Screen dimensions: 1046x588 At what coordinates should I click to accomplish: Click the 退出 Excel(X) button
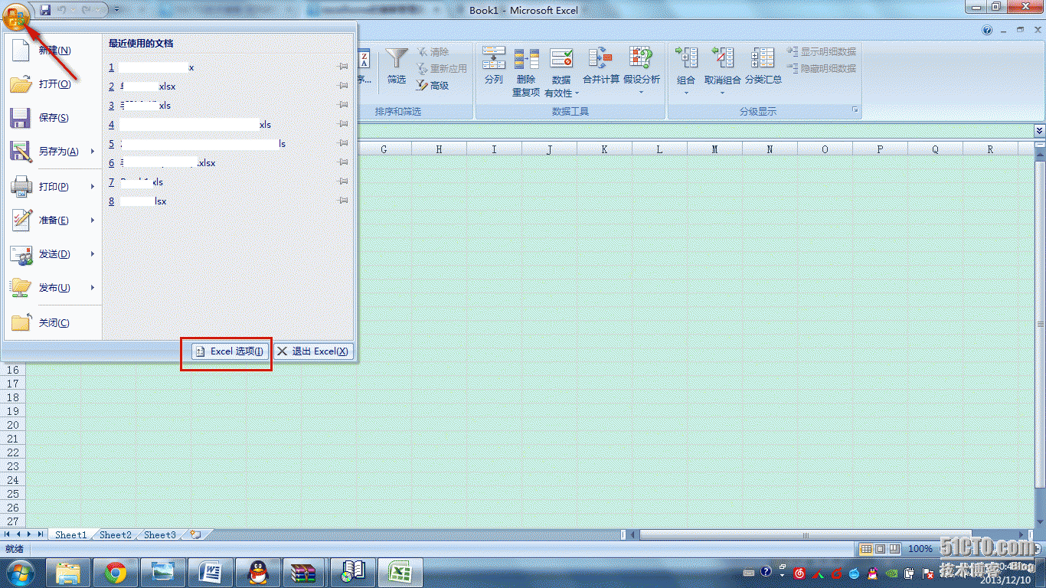pos(313,351)
